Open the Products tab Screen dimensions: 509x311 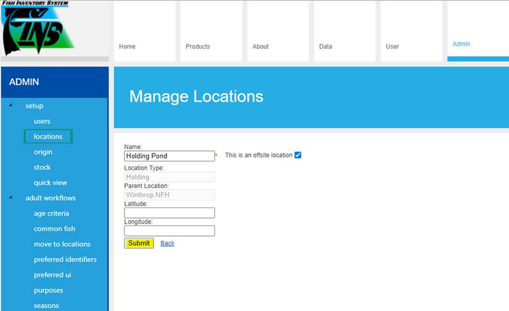pos(198,46)
